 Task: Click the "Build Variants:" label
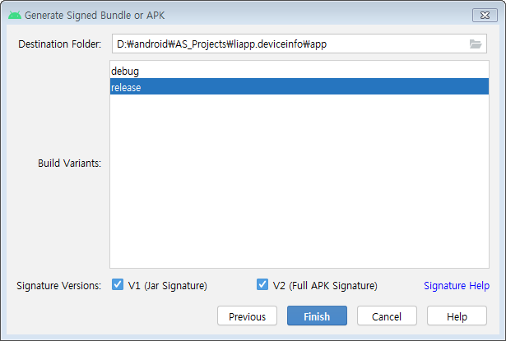click(x=69, y=163)
